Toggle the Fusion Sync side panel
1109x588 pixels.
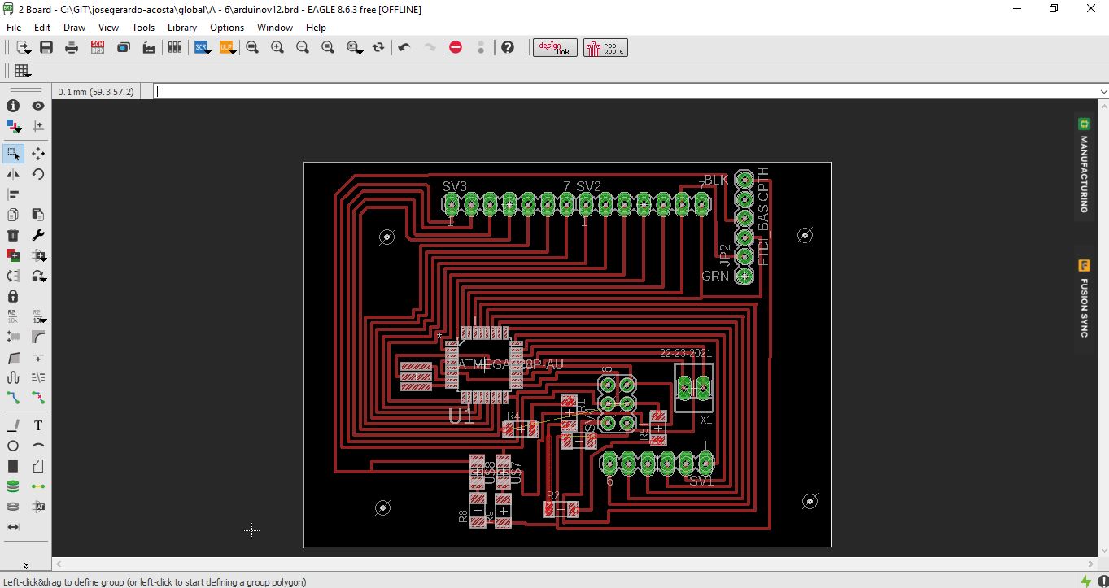point(1084,298)
